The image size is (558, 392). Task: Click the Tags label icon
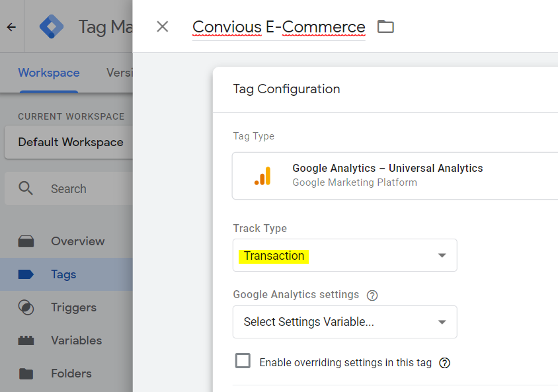(x=26, y=274)
